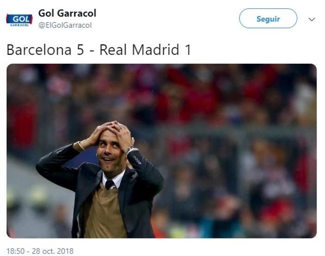Select the tweet text Barcelona 5 - Real Madrid 1
The height and width of the screenshot is (256, 325).
pyautogui.click(x=98, y=50)
